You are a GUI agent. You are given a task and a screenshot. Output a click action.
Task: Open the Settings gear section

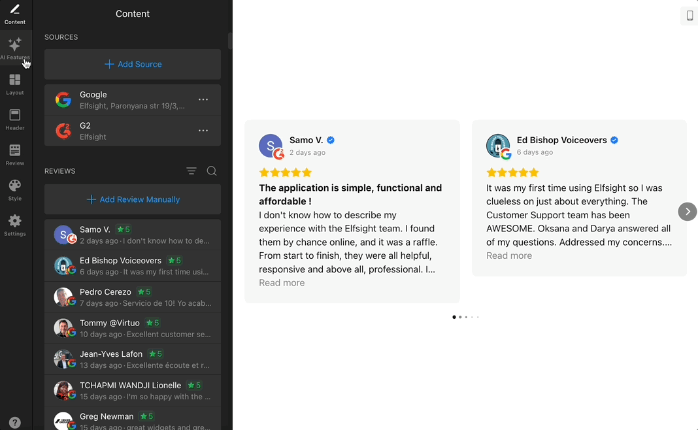[15, 225]
